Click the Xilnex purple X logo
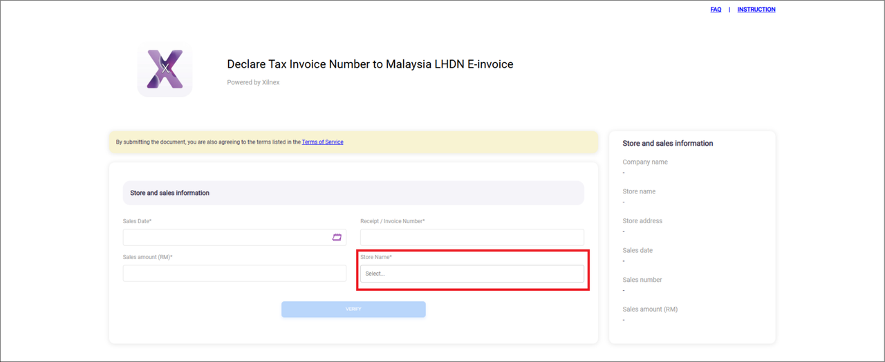The height and width of the screenshot is (362, 885). click(165, 69)
